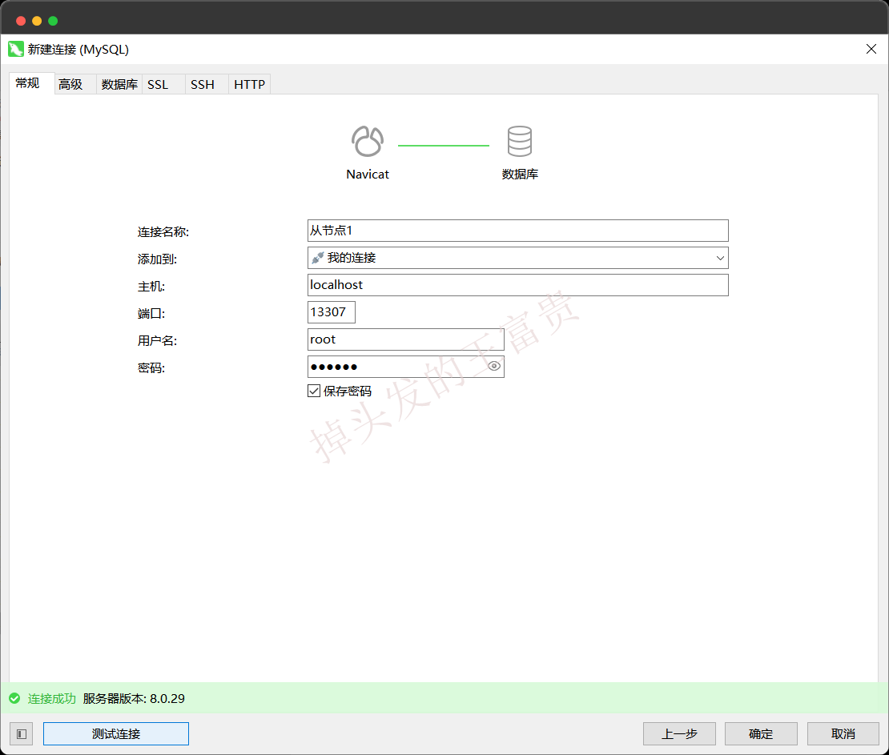This screenshot has width=889, height=755.
Task: Cancel with the 取消 button
Action: 843,734
